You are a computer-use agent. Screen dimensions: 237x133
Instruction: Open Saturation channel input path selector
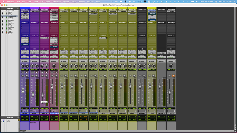tap(74, 51)
